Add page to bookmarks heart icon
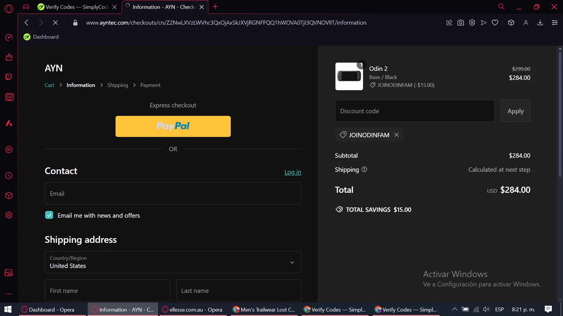The image size is (563, 316). [x=495, y=22]
